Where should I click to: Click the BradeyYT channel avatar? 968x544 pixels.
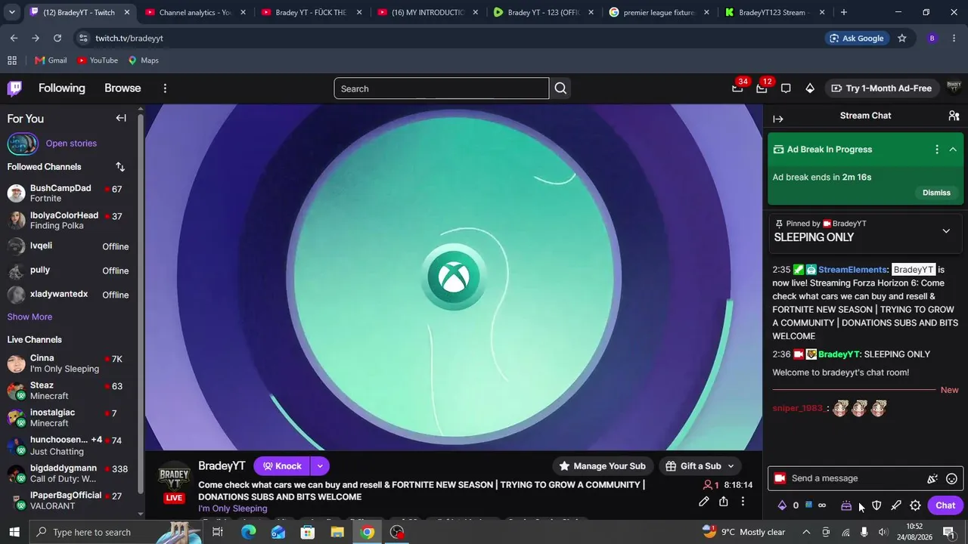point(174,478)
